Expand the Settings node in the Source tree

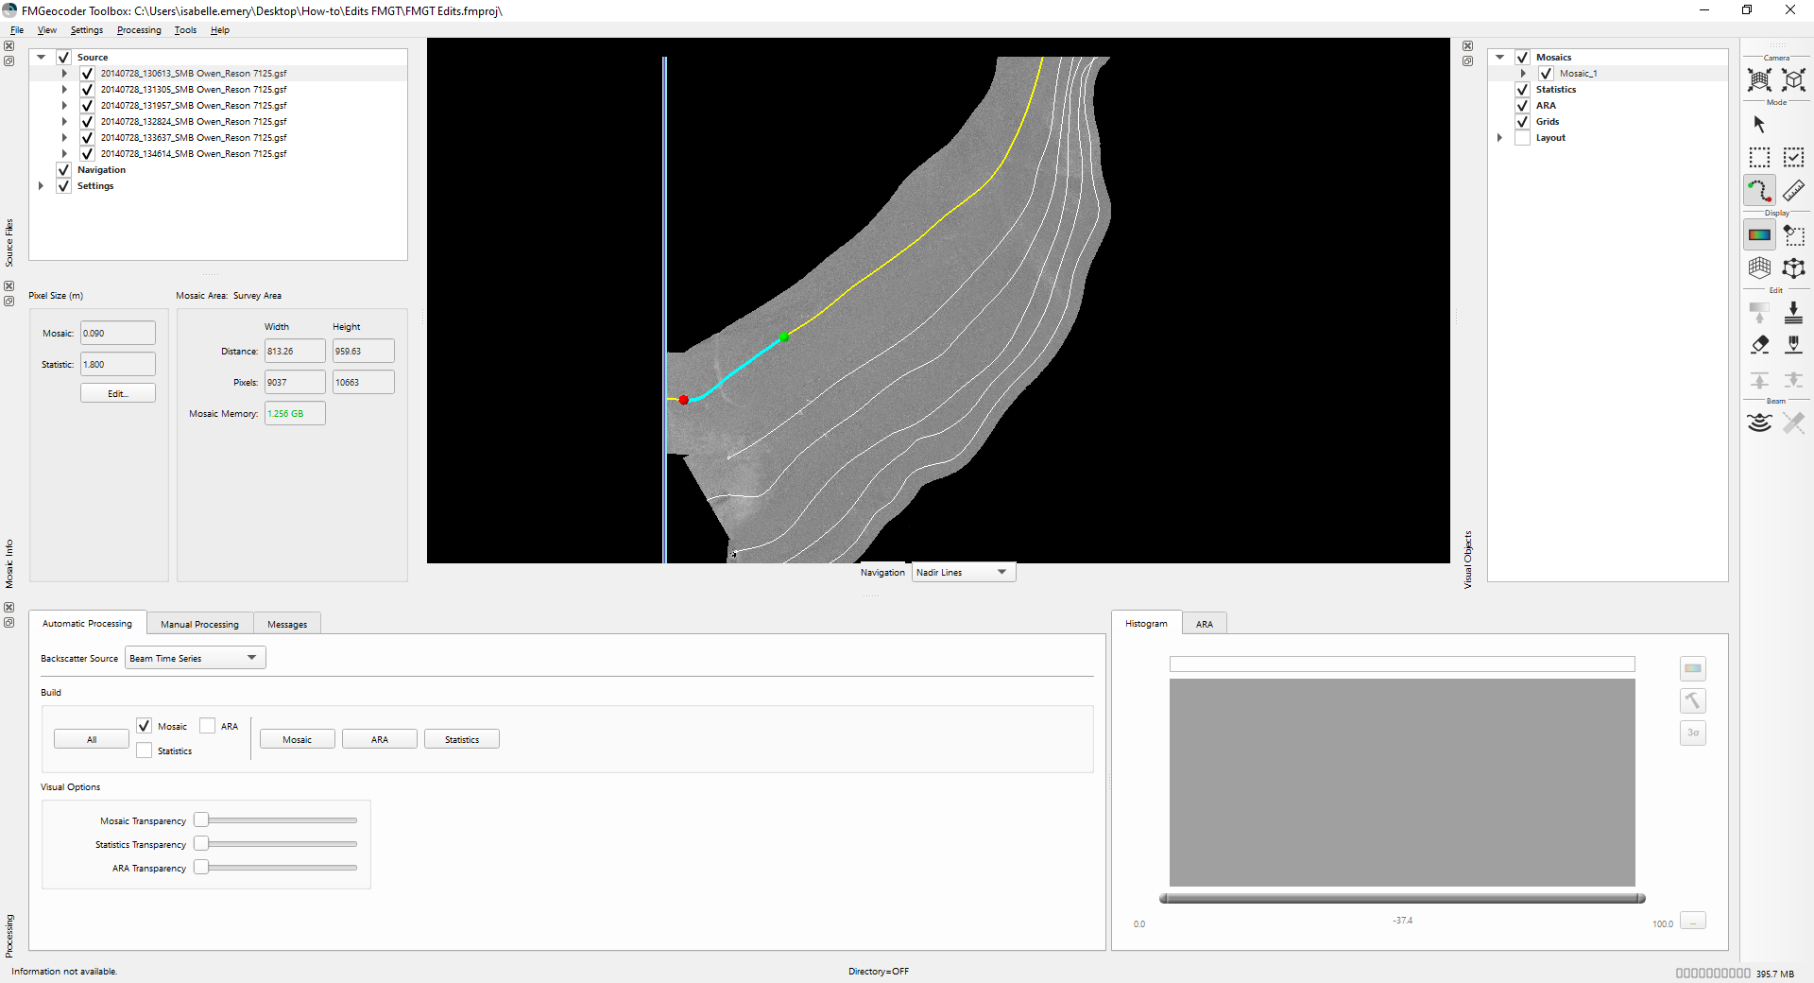tap(42, 186)
